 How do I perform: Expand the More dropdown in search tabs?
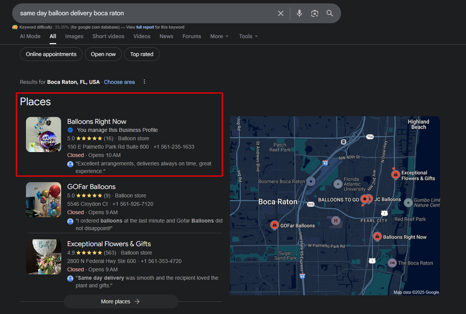pos(219,36)
